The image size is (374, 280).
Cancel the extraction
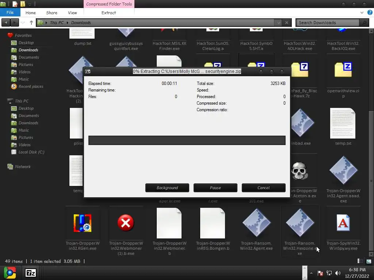pyautogui.click(x=263, y=188)
